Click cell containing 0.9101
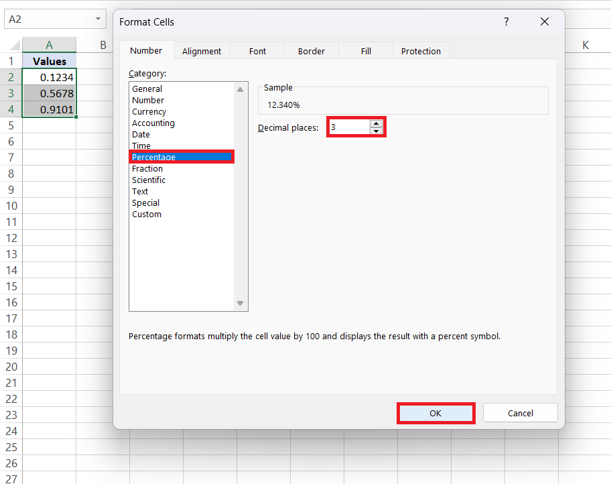Viewport: 611px width, 484px height. [x=49, y=109]
